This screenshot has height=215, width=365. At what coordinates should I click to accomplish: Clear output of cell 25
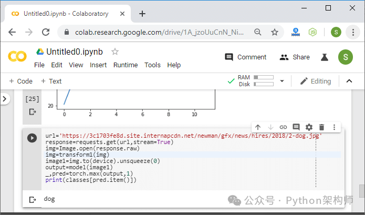point(33,112)
